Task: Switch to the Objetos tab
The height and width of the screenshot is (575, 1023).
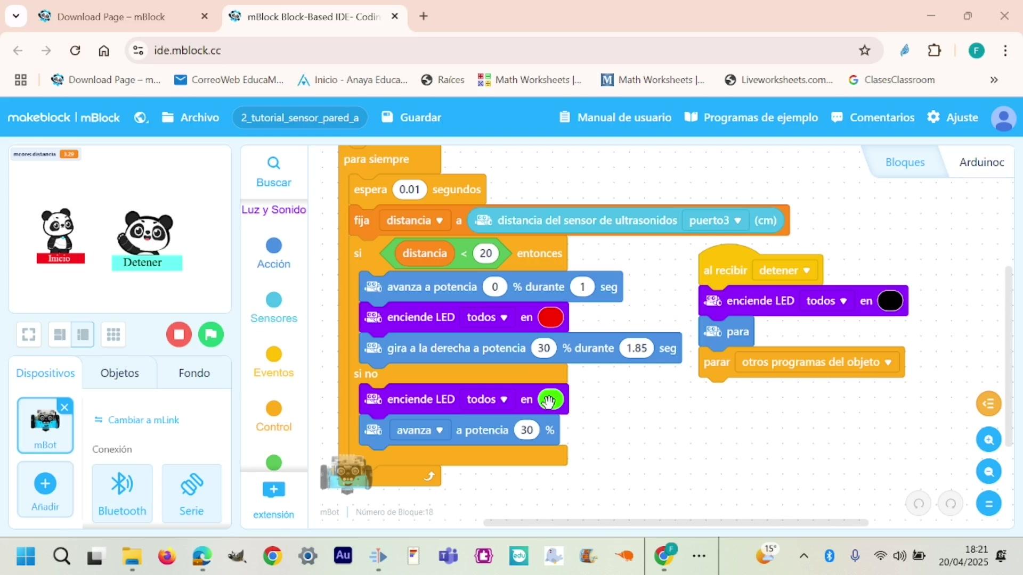Action: pyautogui.click(x=119, y=373)
